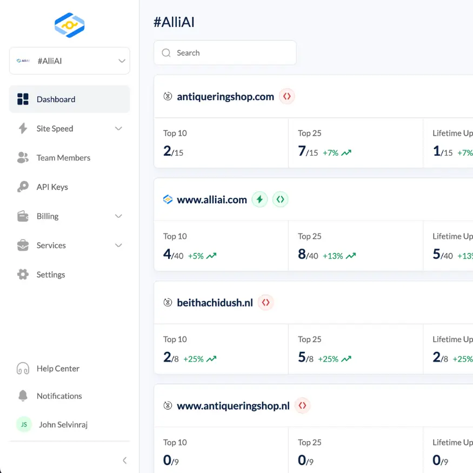Image resolution: width=473 pixels, height=473 pixels.
Task: Click red code icon beside antiqueringshop.com
Action: pos(287,97)
